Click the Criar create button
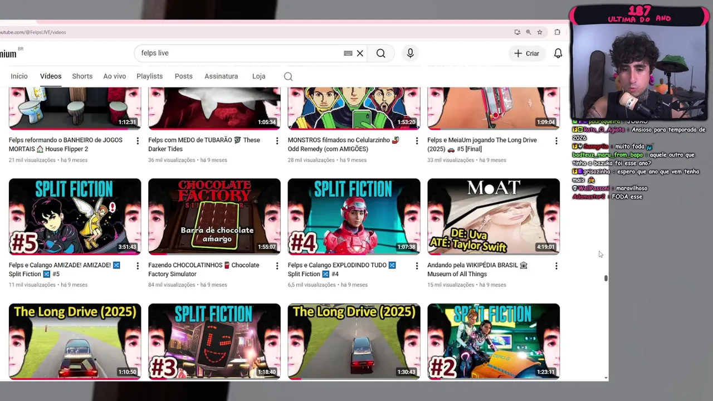Screen dimensions: 713x401 (x=526, y=53)
